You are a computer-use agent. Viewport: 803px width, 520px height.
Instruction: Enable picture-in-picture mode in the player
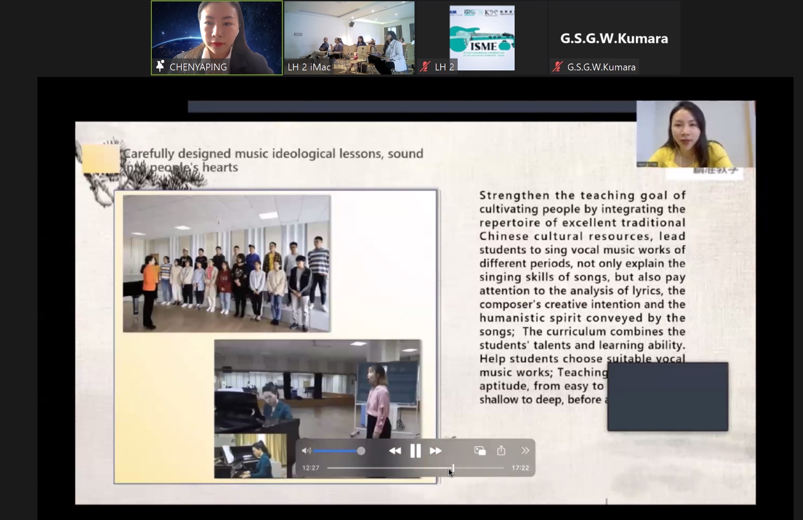pyautogui.click(x=480, y=451)
